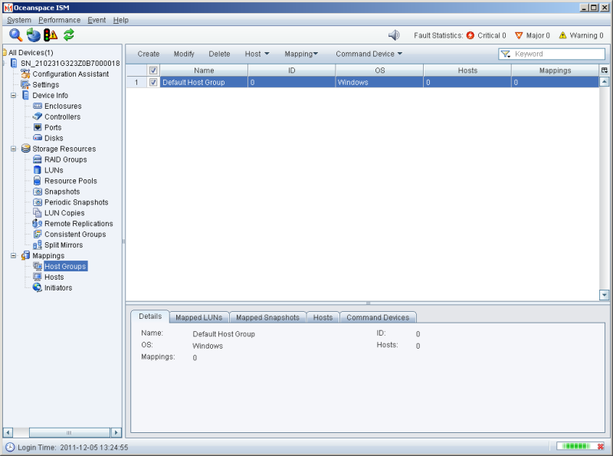Screen dimensions: 613x456
Task: Open the Performance menu
Action: click(x=60, y=20)
